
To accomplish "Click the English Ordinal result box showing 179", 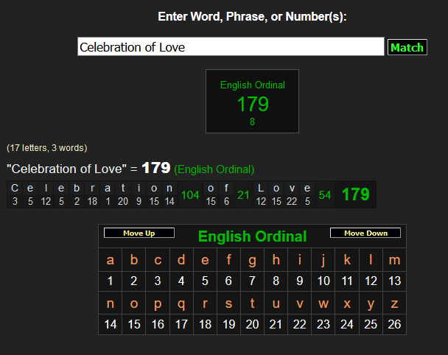I will tap(252, 102).
